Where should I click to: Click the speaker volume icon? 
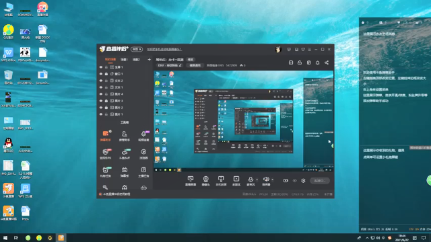point(266,179)
